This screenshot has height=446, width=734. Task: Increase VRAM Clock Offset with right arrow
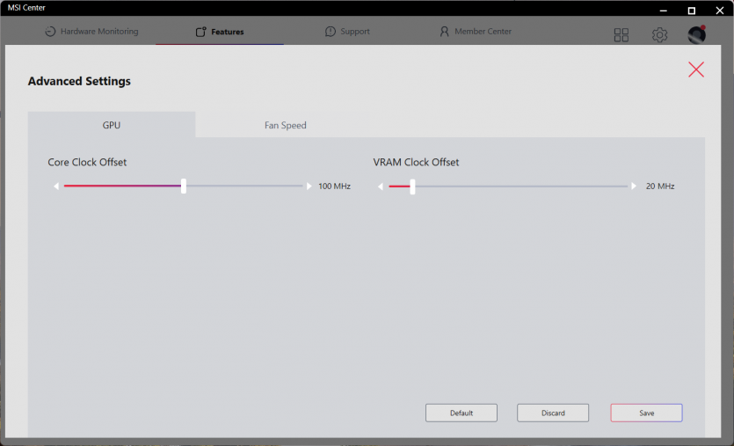pyautogui.click(x=634, y=186)
